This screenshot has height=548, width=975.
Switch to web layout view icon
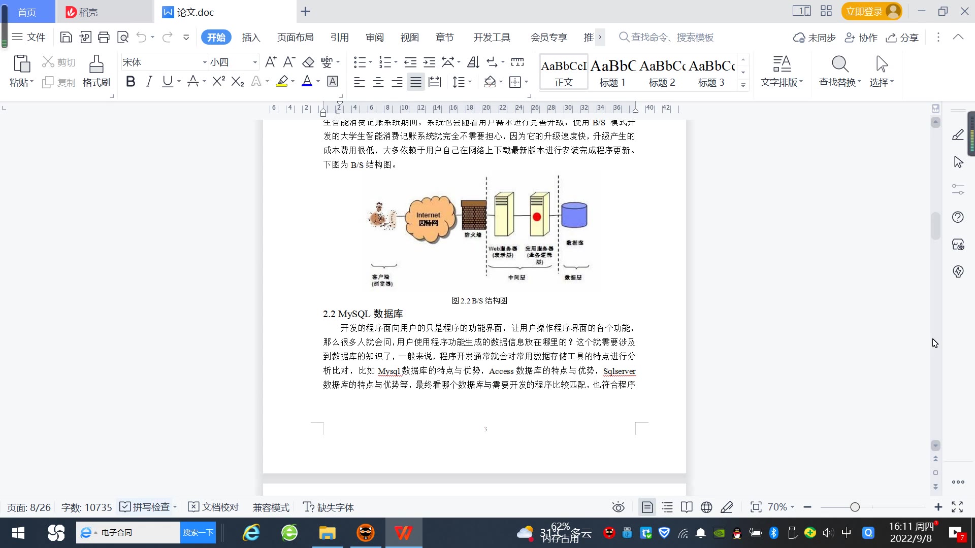tap(706, 507)
